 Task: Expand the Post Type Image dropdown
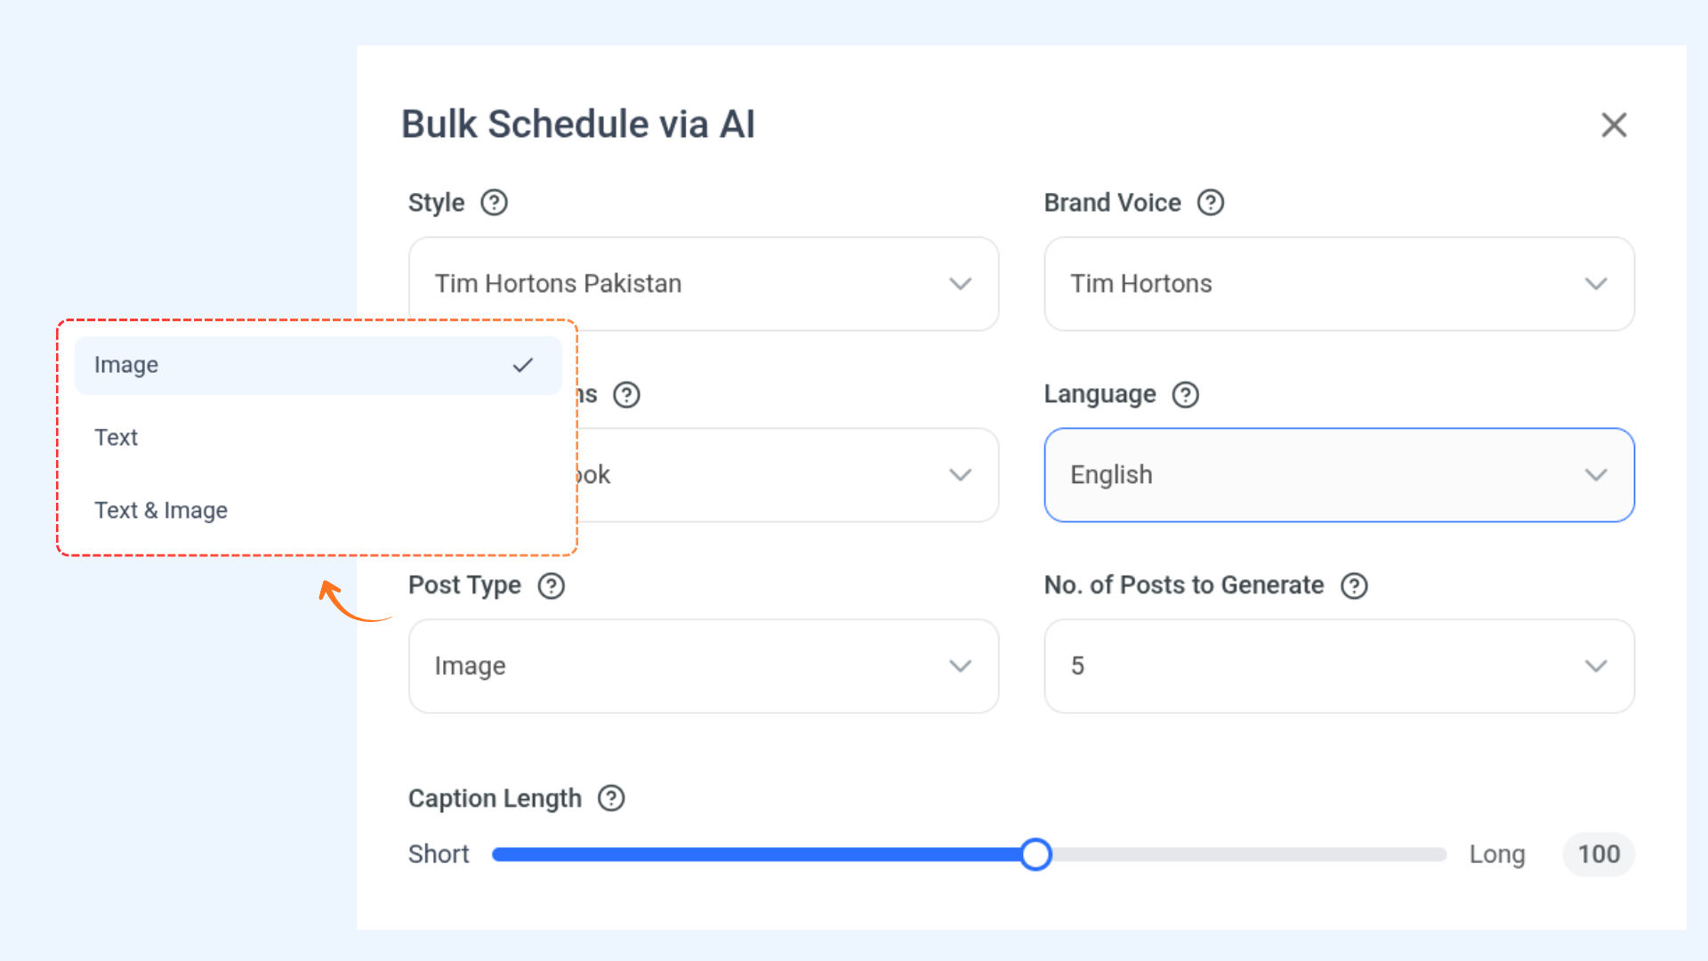[x=703, y=666]
